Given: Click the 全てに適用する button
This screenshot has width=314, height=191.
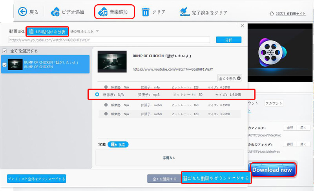Looking at the screenshot, I should (164, 179).
